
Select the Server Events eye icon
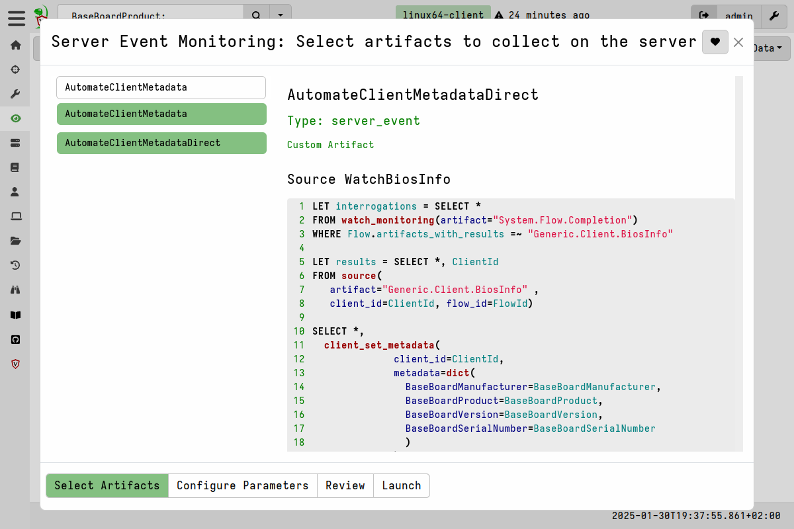15,118
